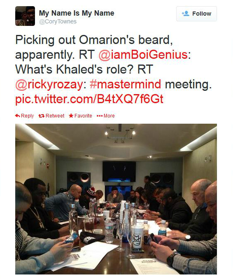Viewport: 233px width, 279px height.
Task: Mark this tweet as Favorite
Action: 80,116
